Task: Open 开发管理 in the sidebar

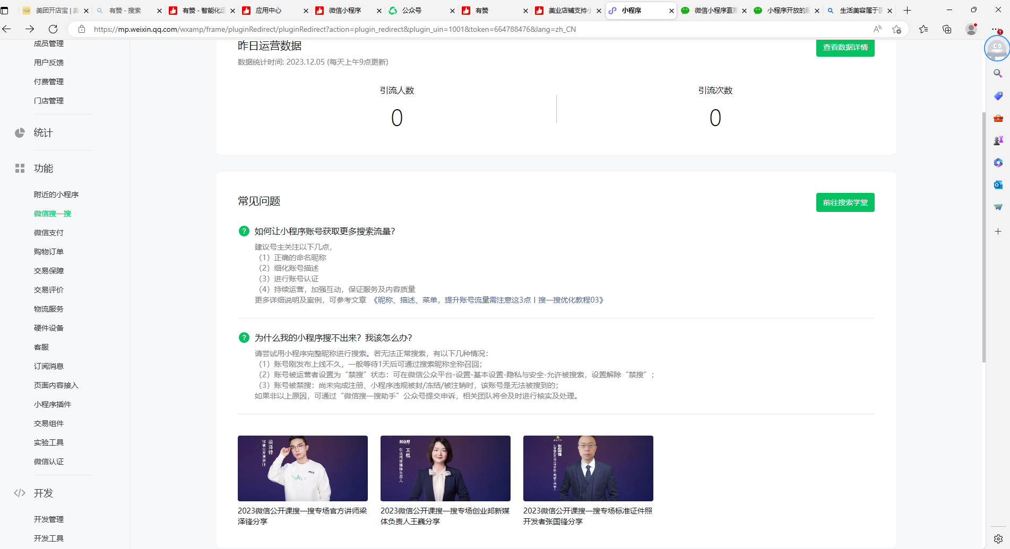Action: tap(49, 519)
